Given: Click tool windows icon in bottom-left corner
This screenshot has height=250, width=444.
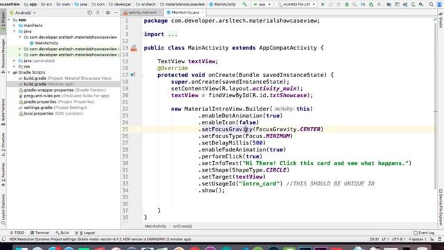Looking at the screenshot, I should 3,239.
